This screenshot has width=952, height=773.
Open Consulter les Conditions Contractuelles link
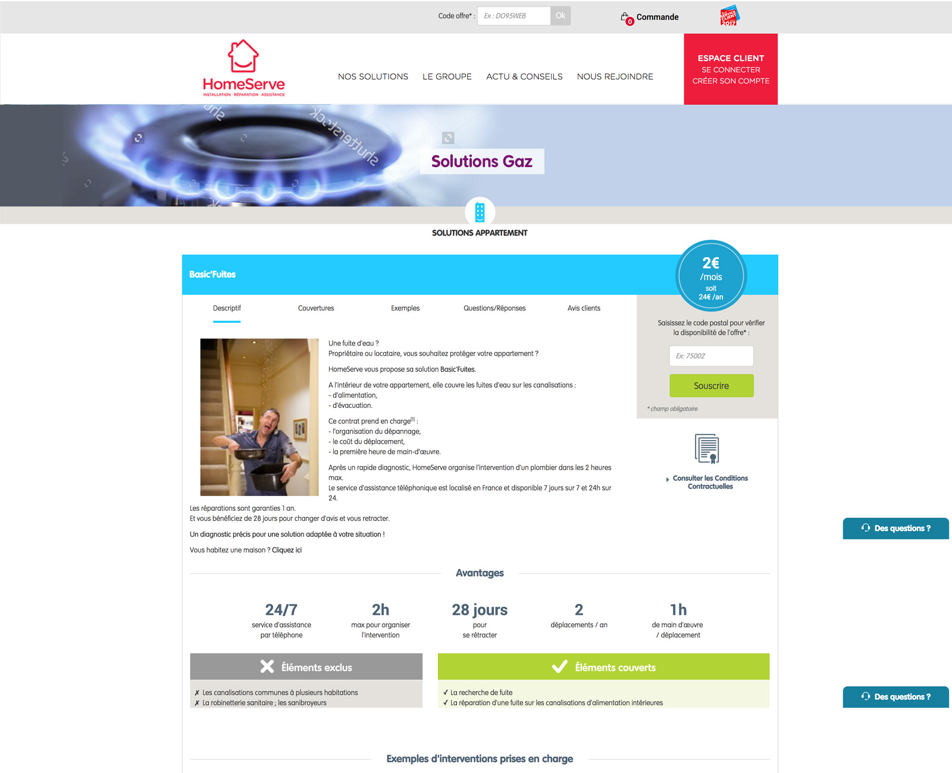click(x=710, y=482)
